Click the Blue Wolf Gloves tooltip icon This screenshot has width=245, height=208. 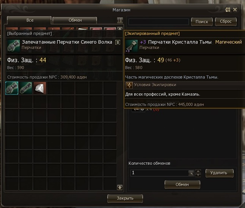14,46
